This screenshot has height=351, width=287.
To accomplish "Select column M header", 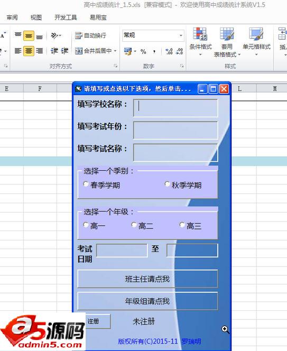I will [x=275, y=89].
